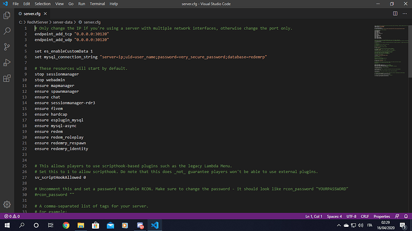Expand RedMServer breadcrumb folder
This screenshot has width=412, height=231.
[38, 22]
